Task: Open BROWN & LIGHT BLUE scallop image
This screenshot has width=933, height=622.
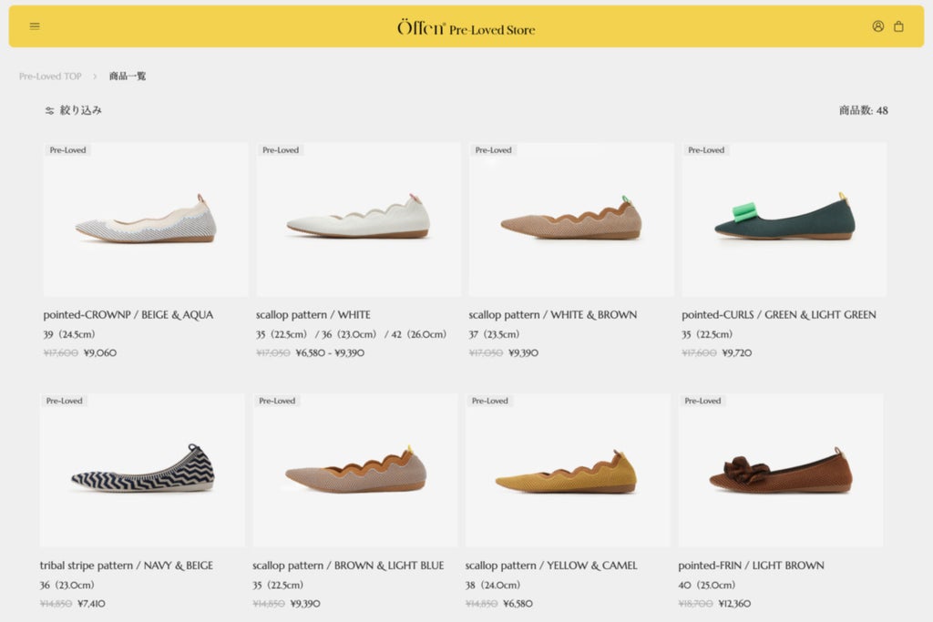Action: pos(355,470)
